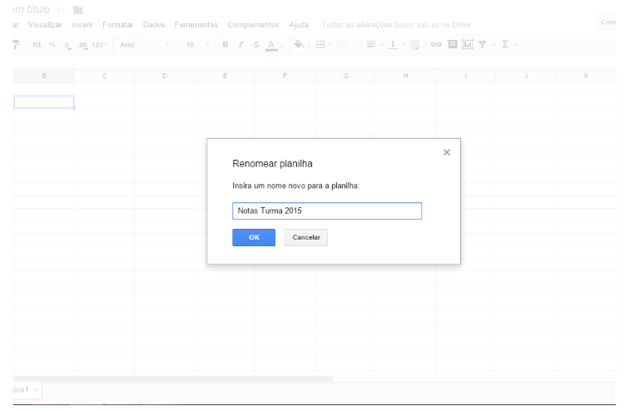
Task: Click the Cancelar button
Action: pyautogui.click(x=306, y=238)
